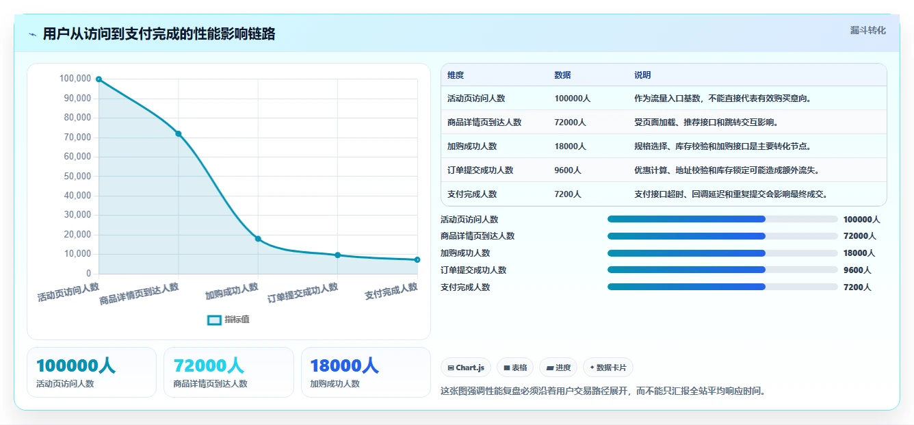This screenshot has height=425, width=914.
Task: Click x-axis label 订单提交成功人数
Action: point(302,293)
